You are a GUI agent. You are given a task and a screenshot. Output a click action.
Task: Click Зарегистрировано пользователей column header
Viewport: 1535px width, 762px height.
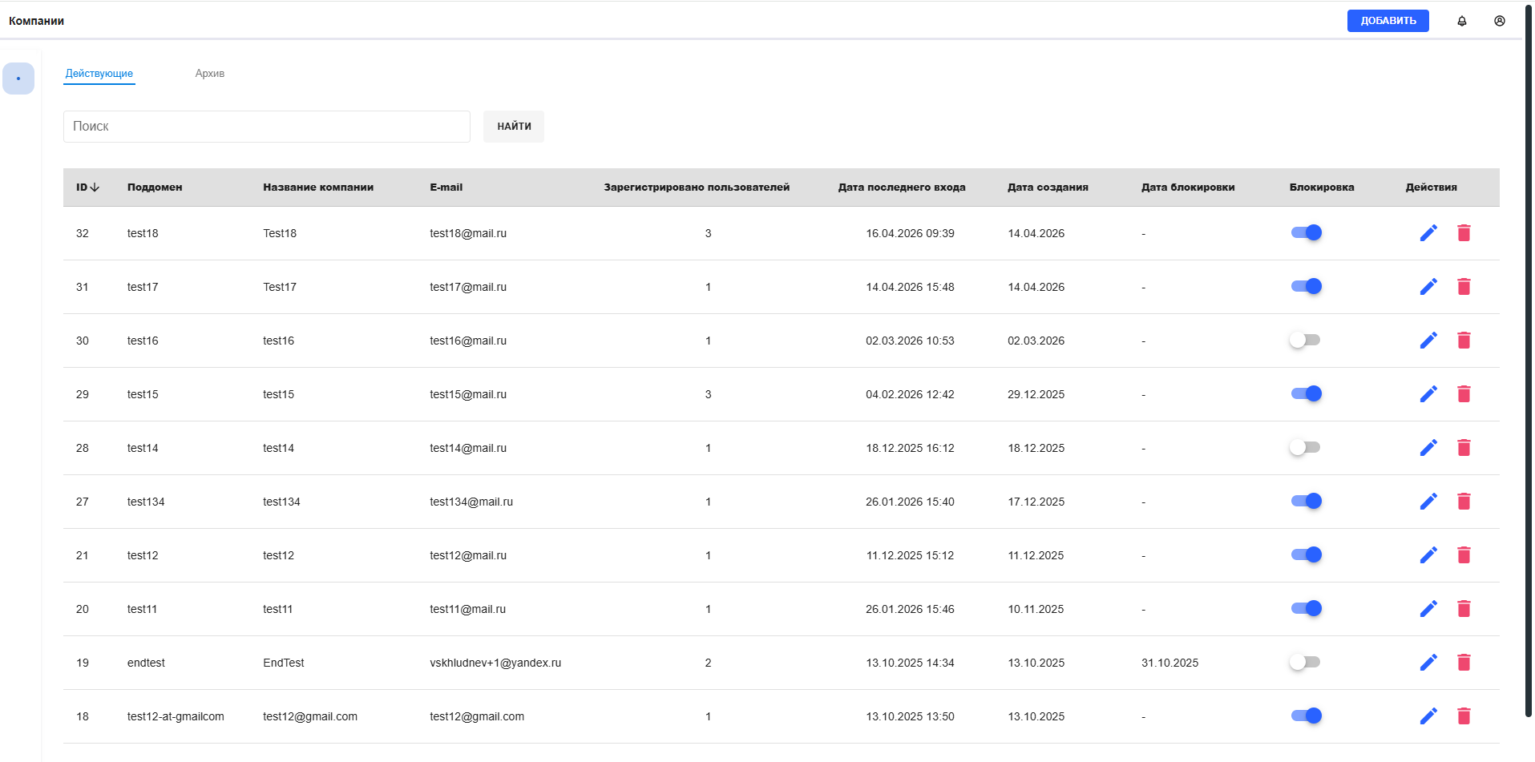[697, 187]
